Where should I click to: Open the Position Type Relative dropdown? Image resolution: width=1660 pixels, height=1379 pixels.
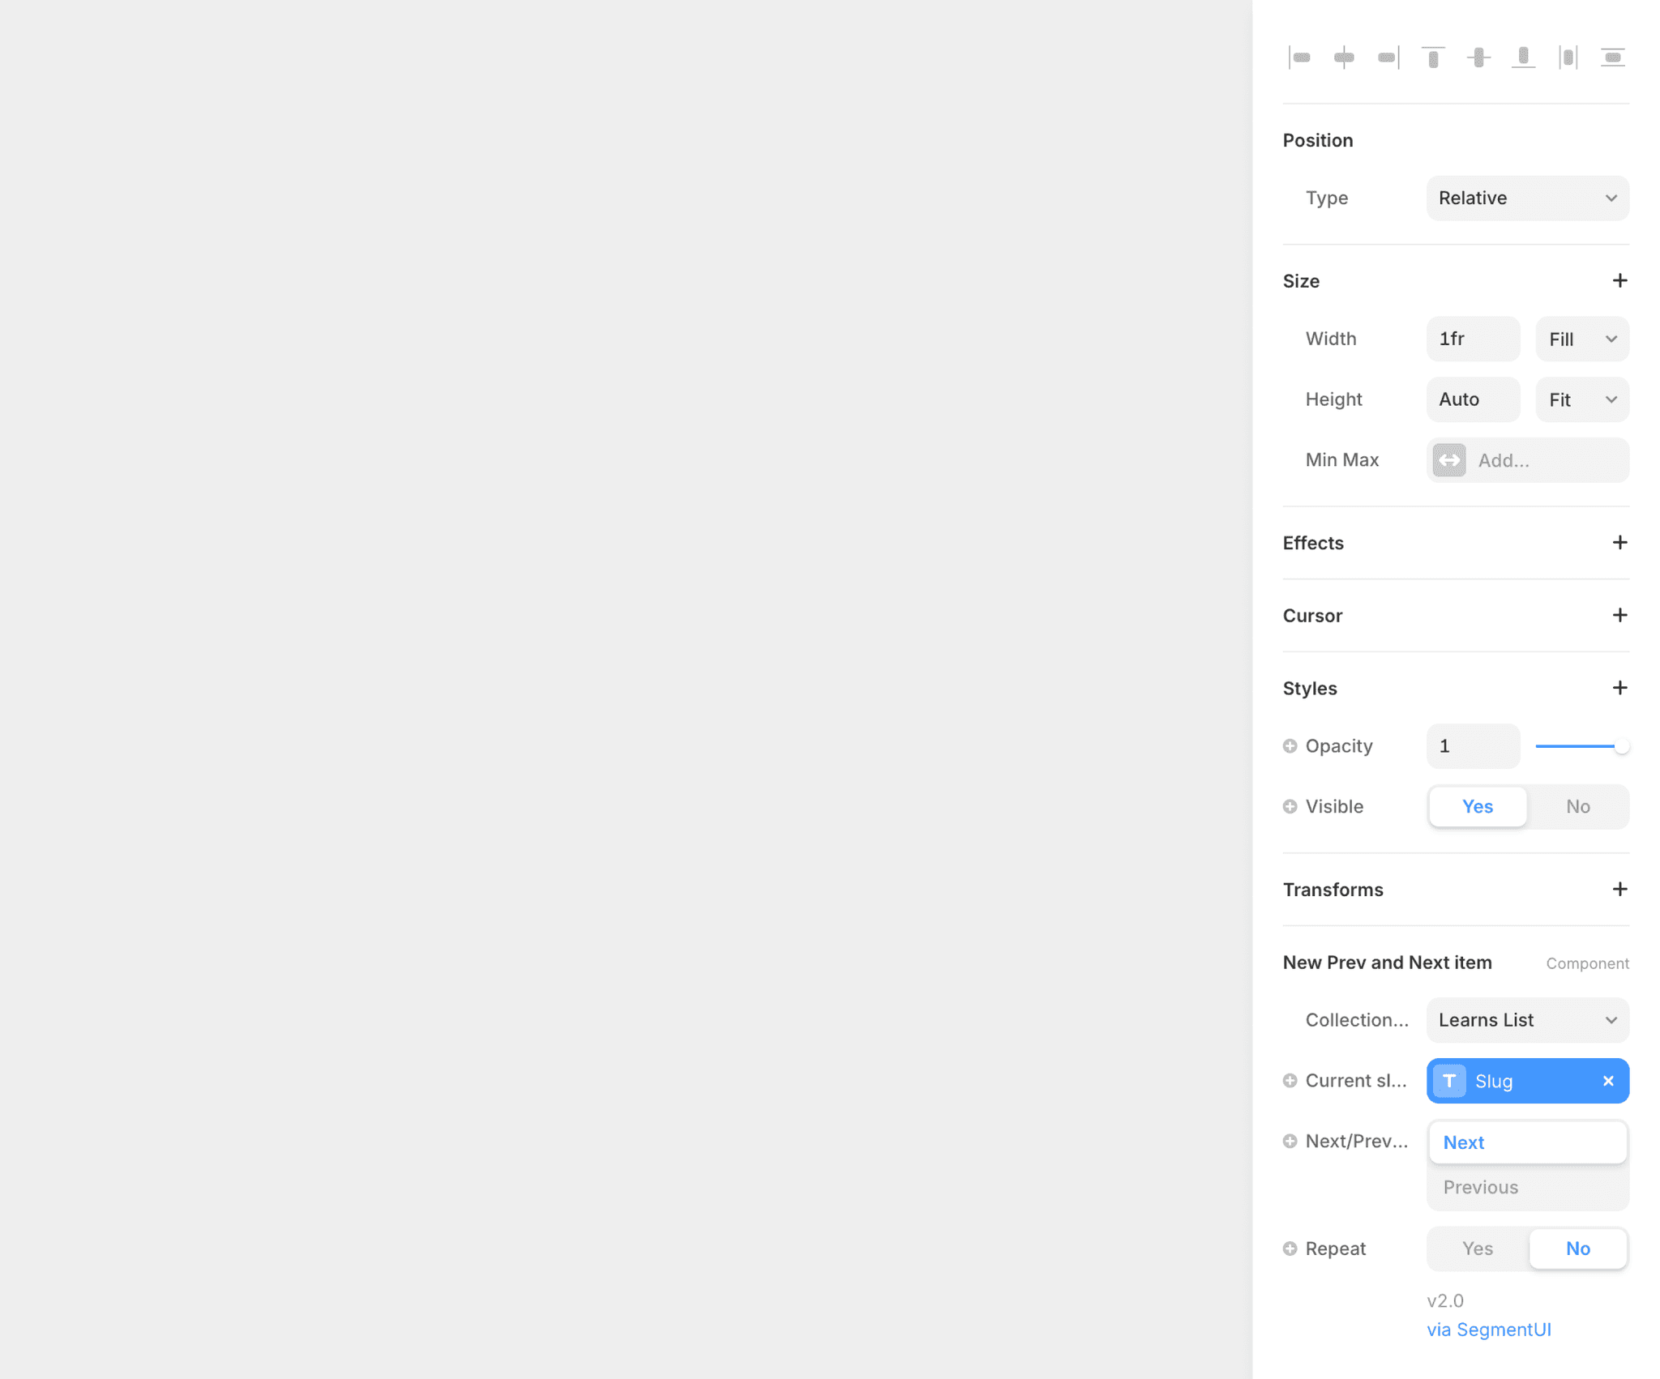tap(1526, 198)
